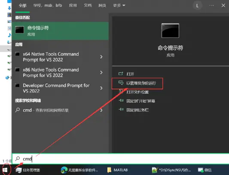Viewport: 229px width, 175px height.
Task: Open 微信 from the taskbar
Action: [x=205, y=170]
